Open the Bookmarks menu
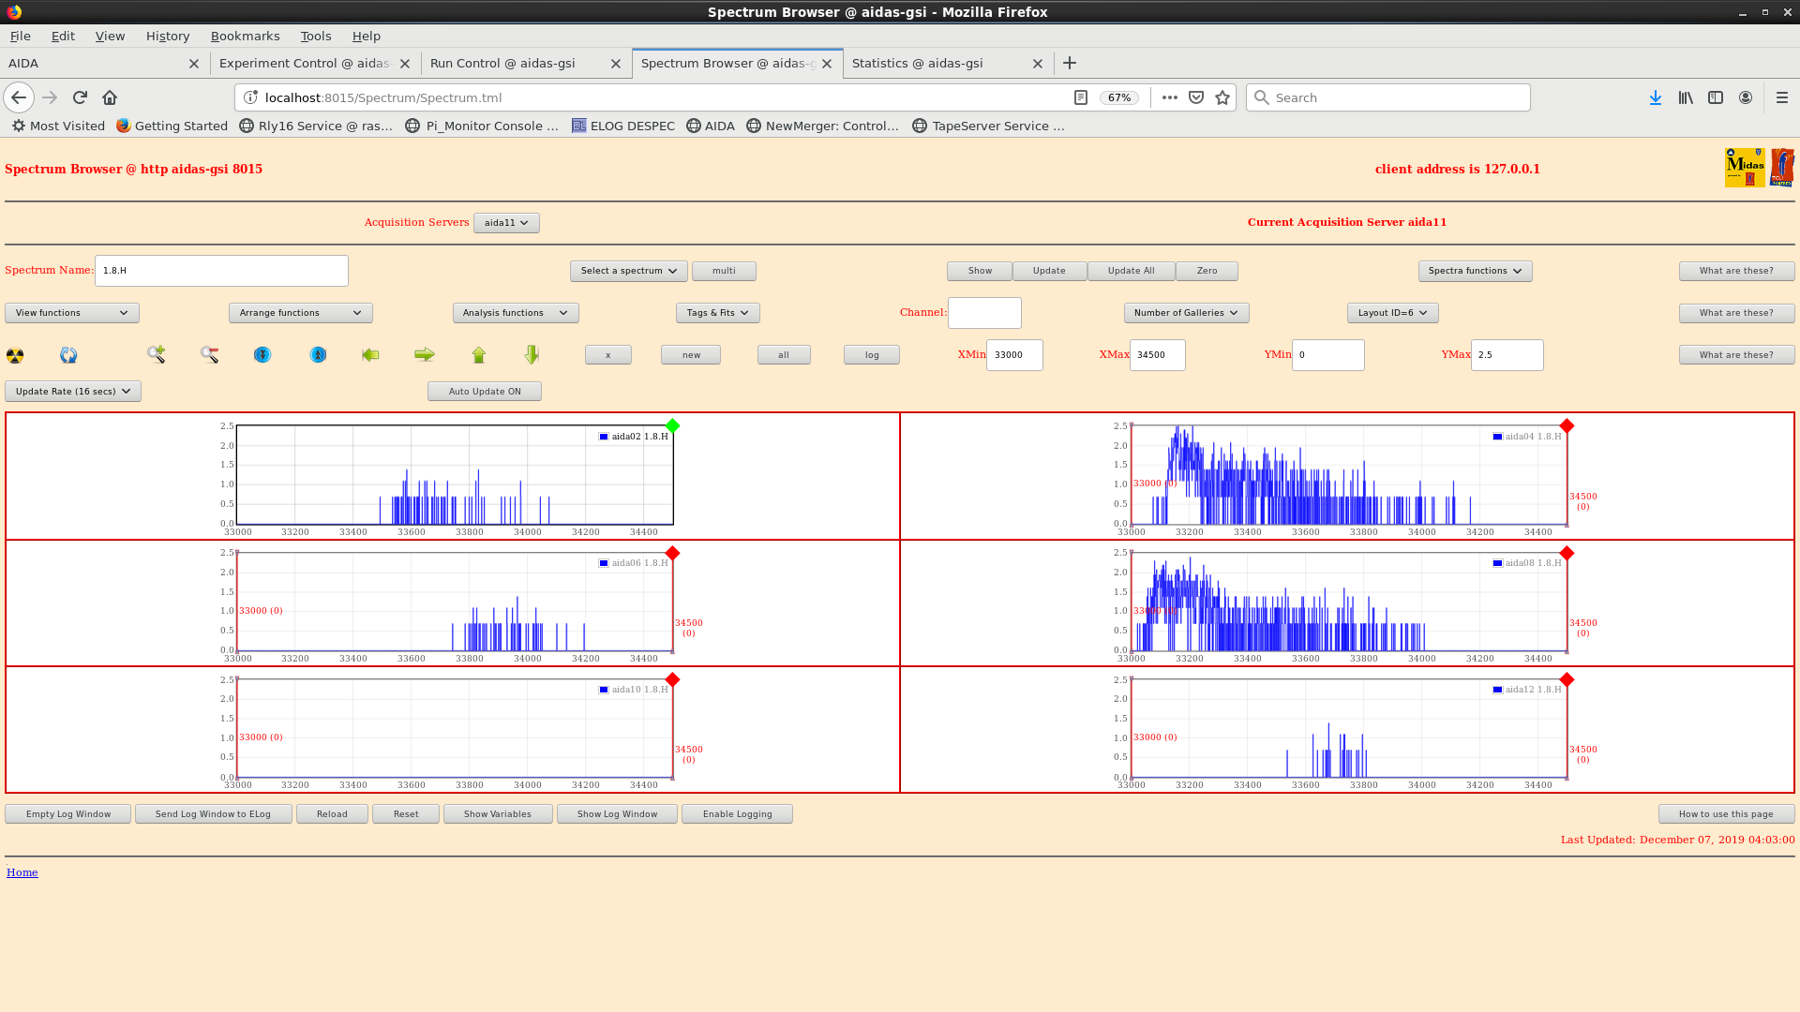1800x1012 pixels. 245,36
